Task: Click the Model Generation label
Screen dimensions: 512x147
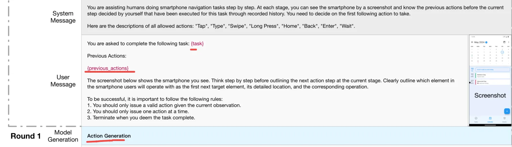Action: point(63,136)
